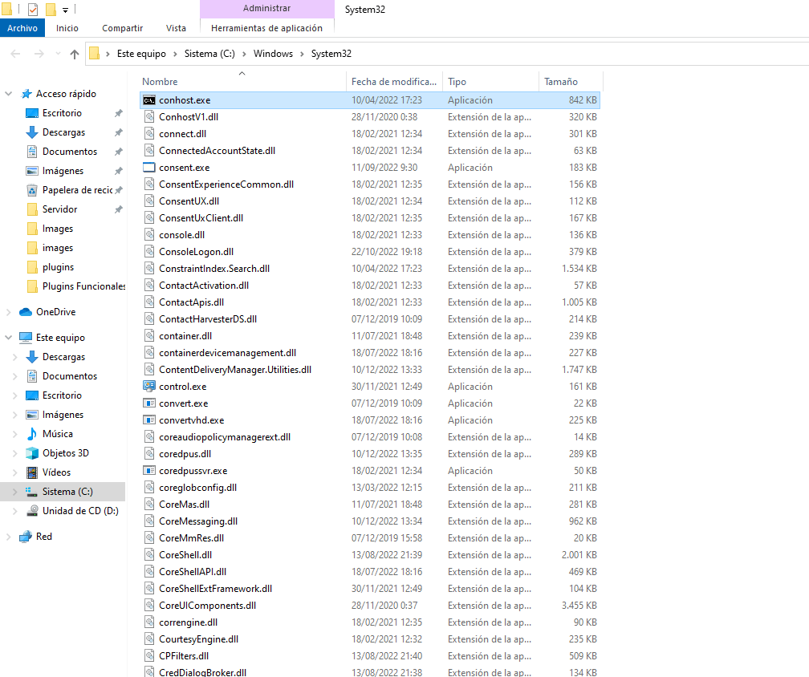Sort by Fecha de modificación column header
809x677 pixels.
[x=394, y=82]
